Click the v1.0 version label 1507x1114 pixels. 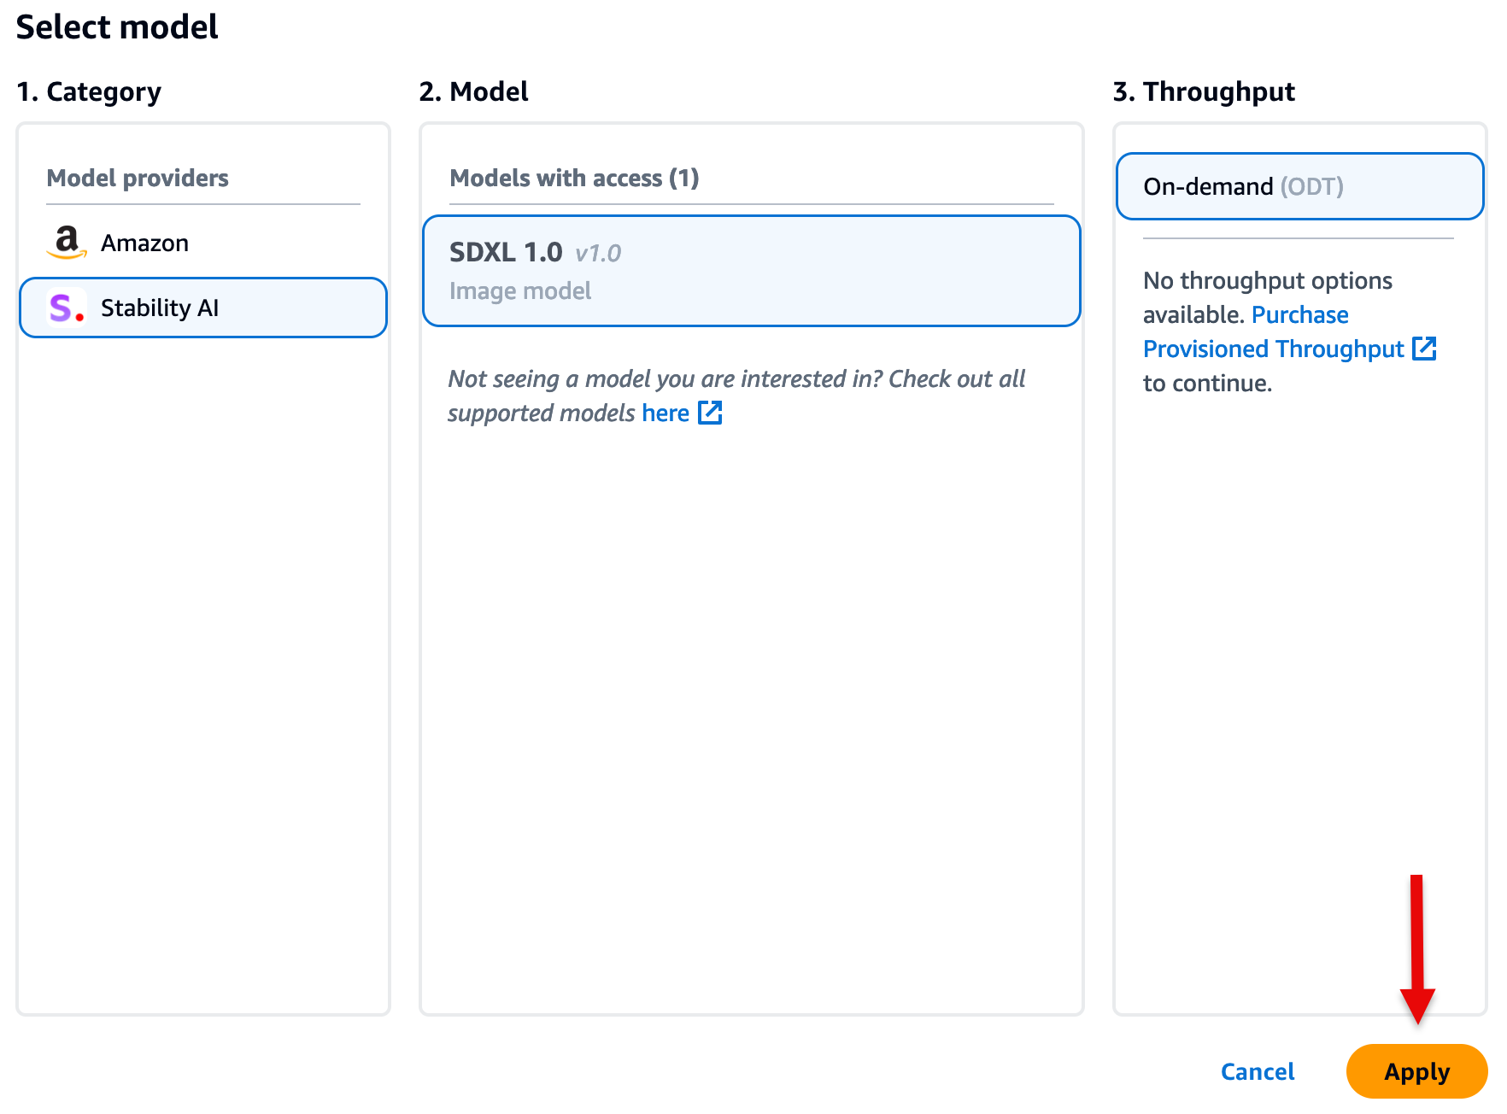(597, 253)
